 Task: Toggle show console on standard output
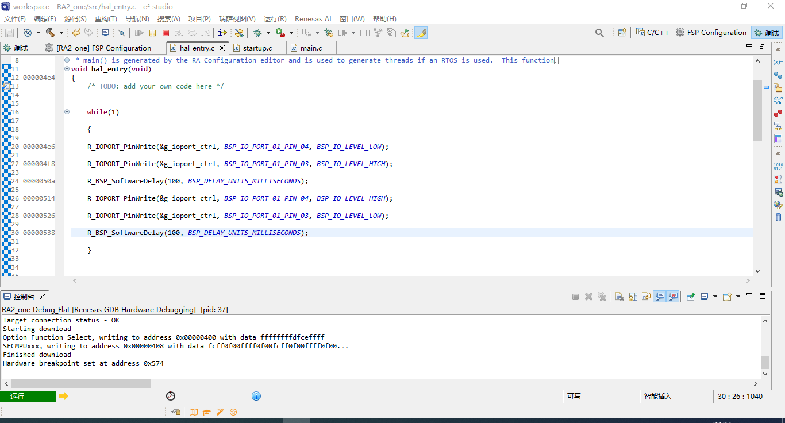click(x=660, y=297)
